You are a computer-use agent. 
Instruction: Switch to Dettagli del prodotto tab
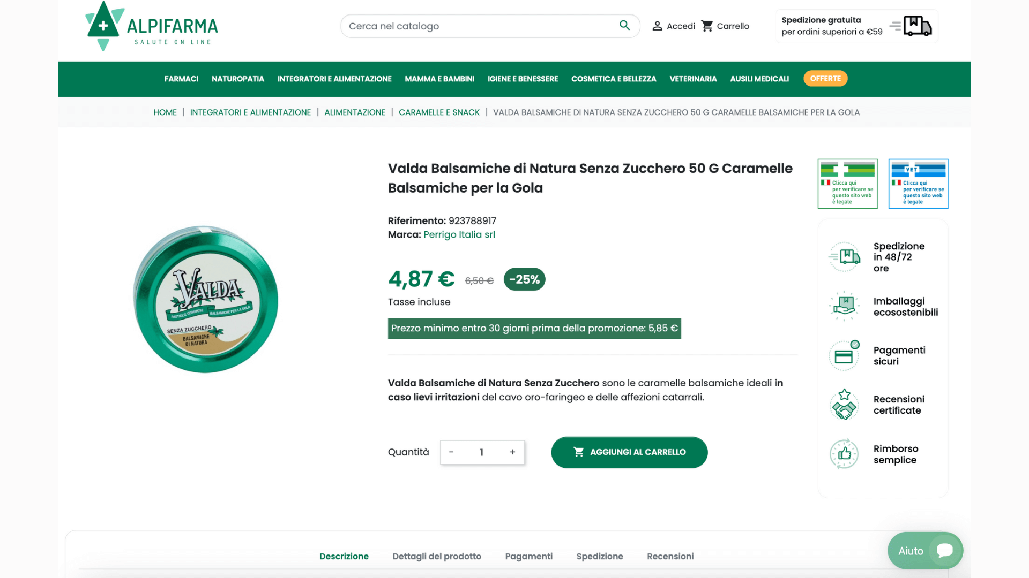point(437,556)
